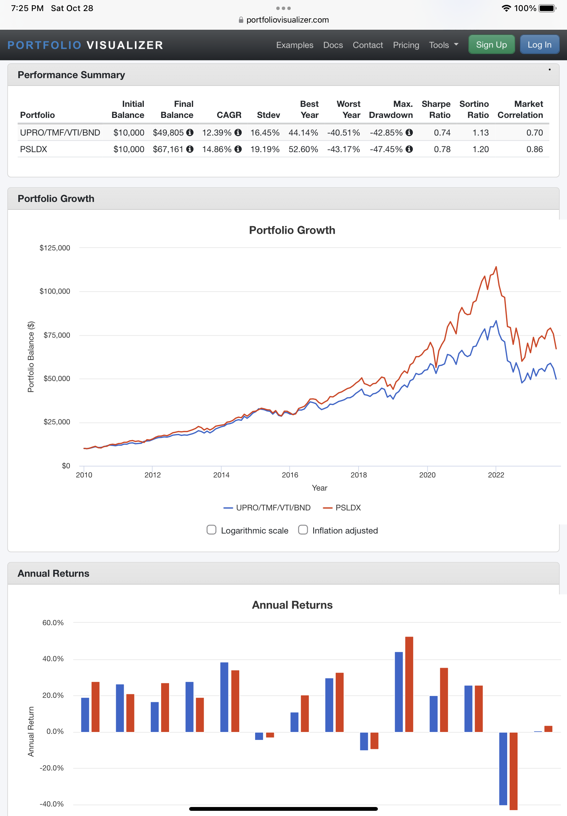Open the Tools dropdown menu

pyautogui.click(x=443, y=45)
